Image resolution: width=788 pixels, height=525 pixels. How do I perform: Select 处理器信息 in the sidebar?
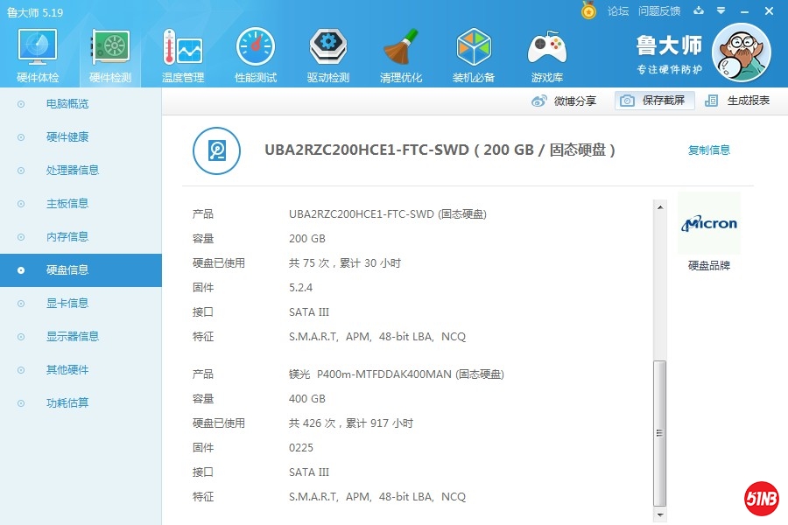point(73,171)
